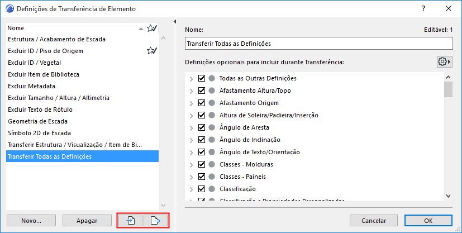The width and height of the screenshot is (462, 233).
Task: Click gray status dot beside Afastamento Origem
Action: (212, 103)
